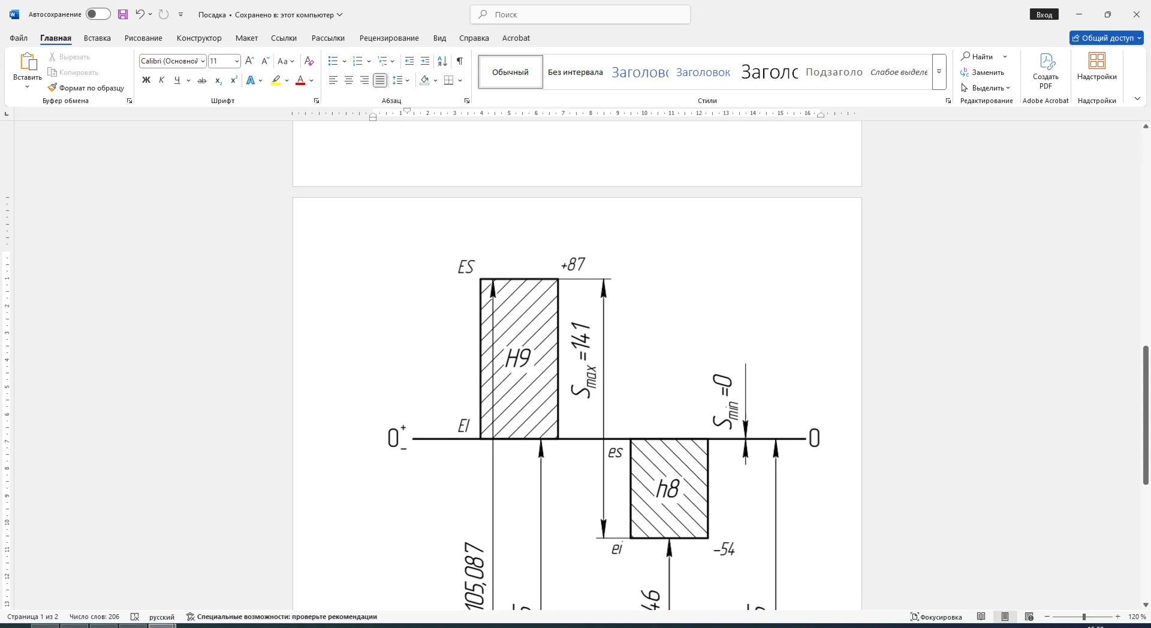Click the strikethrough text icon

pos(202,80)
